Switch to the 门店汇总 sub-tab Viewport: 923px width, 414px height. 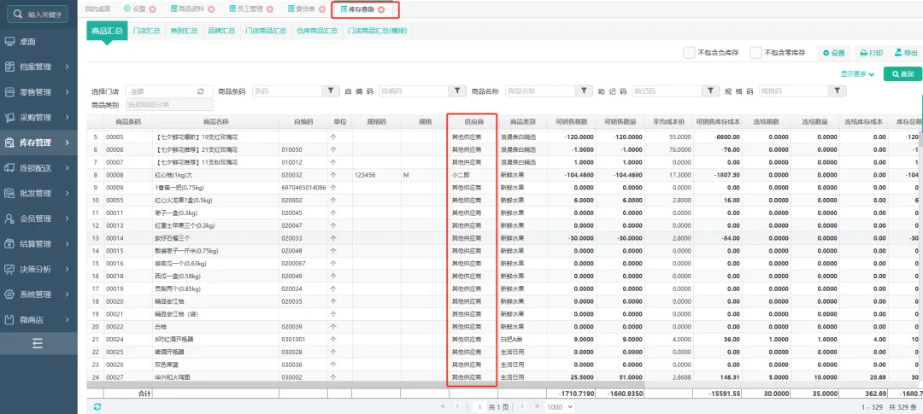[x=147, y=31]
